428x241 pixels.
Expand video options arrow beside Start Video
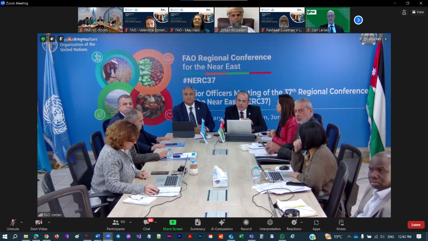coord(49,222)
